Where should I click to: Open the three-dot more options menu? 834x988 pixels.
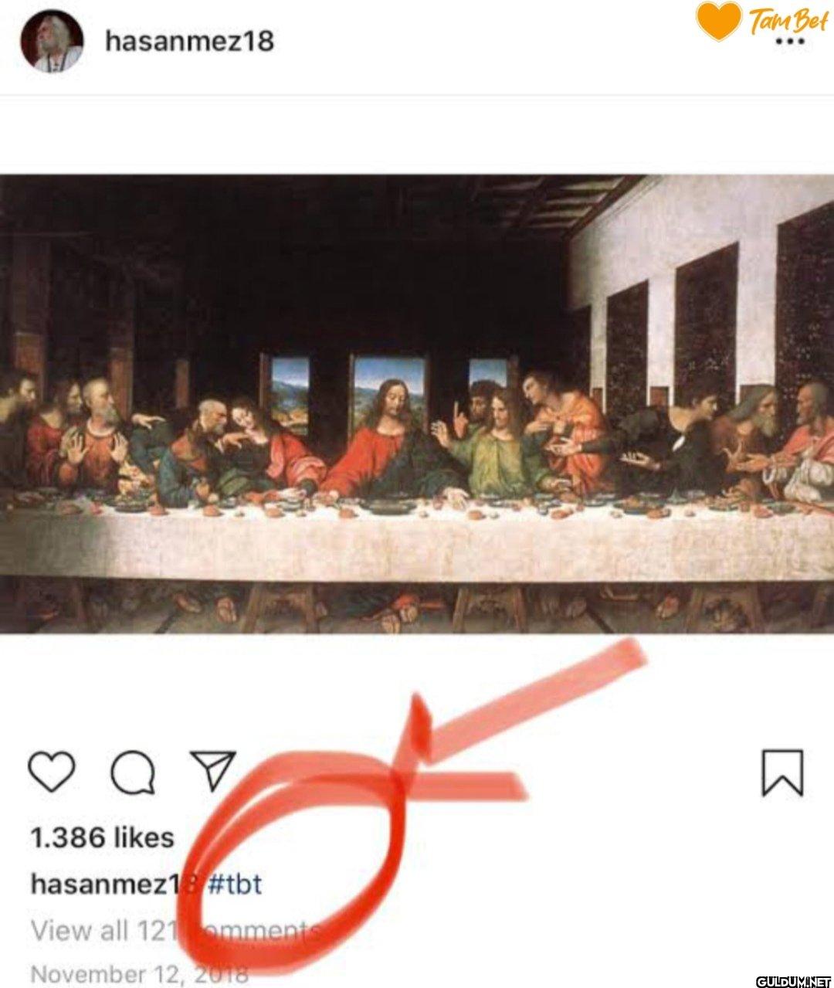tap(789, 42)
